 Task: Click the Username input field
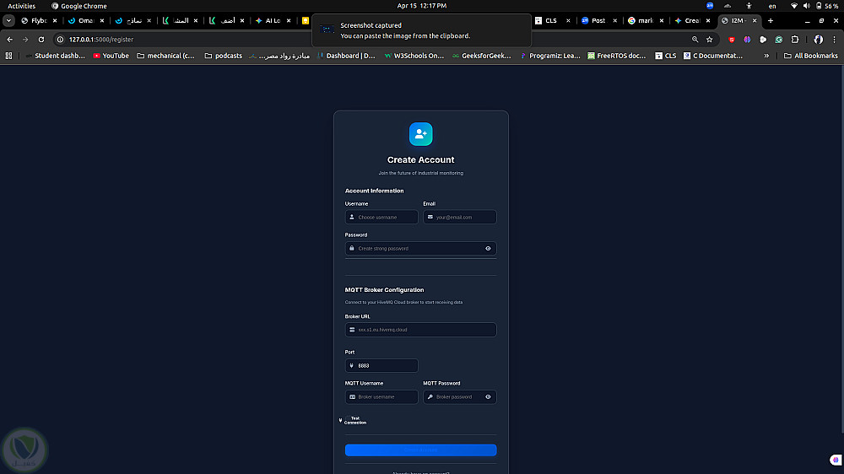click(x=381, y=218)
